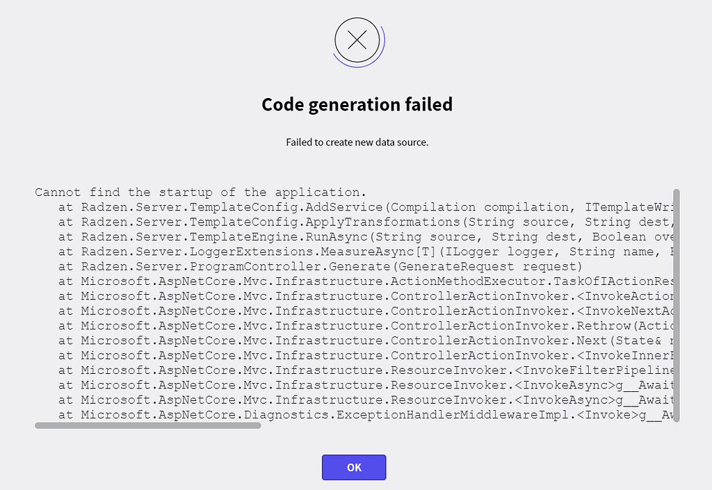
Task: Select the ProgramController.Generate trace line
Action: (x=320, y=267)
